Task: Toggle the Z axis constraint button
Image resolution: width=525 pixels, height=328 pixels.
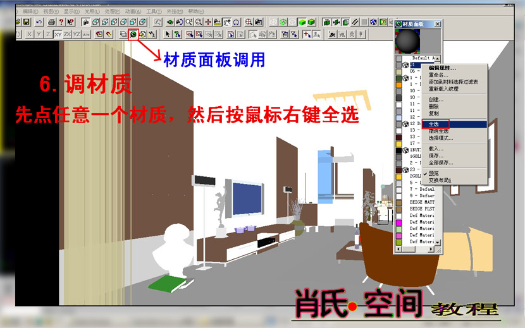Action: point(48,35)
